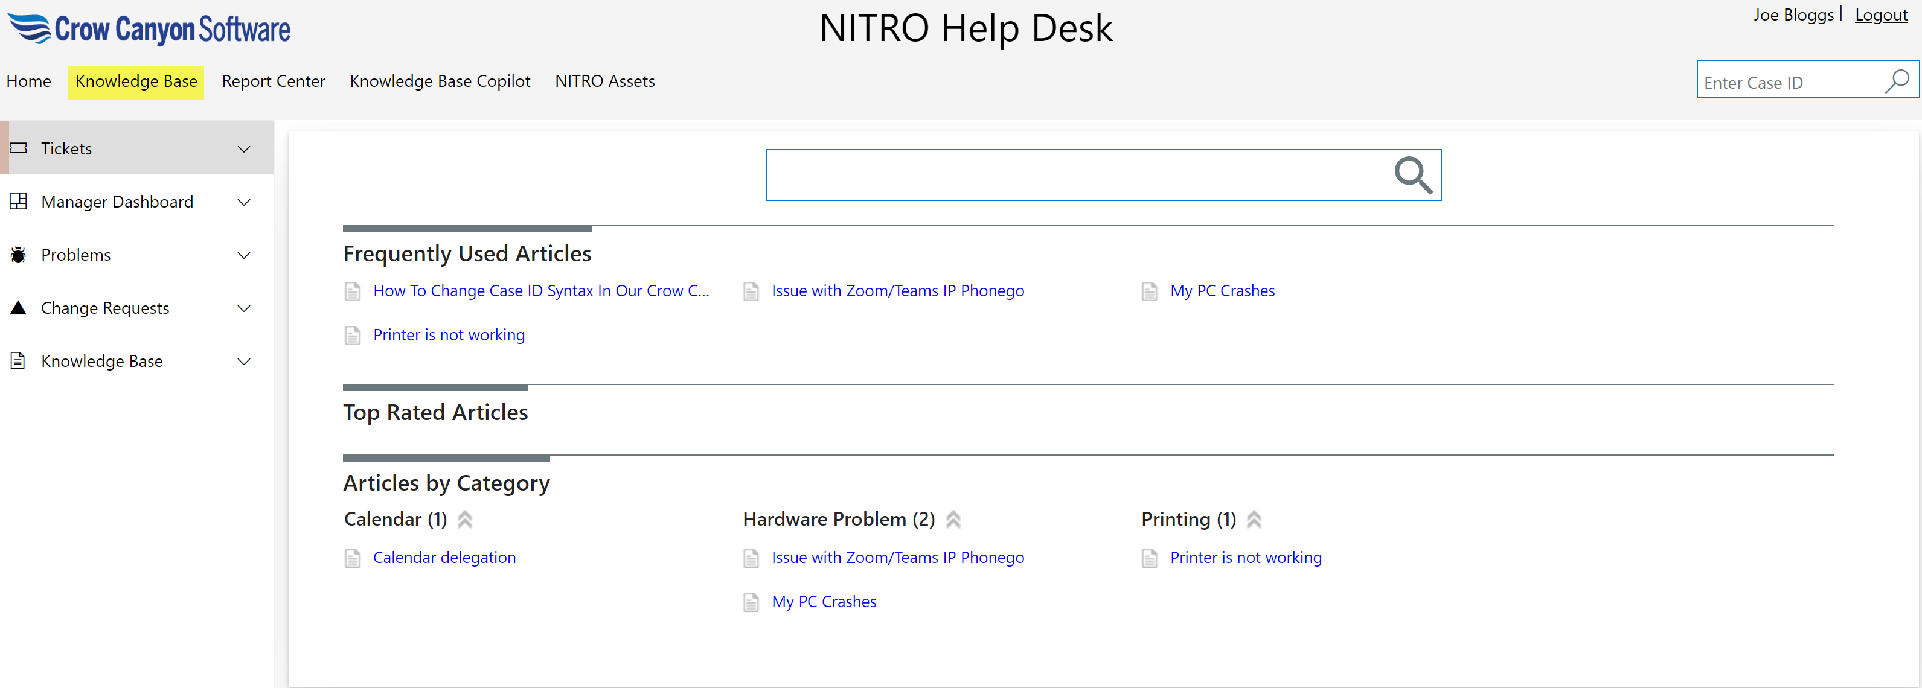Open the Knowledge Base Copilot menu
The height and width of the screenshot is (688, 1922).
point(440,81)
